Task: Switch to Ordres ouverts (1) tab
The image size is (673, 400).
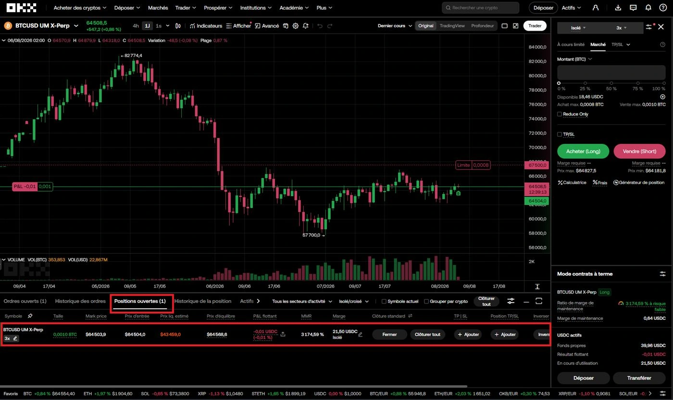Action: (25, 301)
